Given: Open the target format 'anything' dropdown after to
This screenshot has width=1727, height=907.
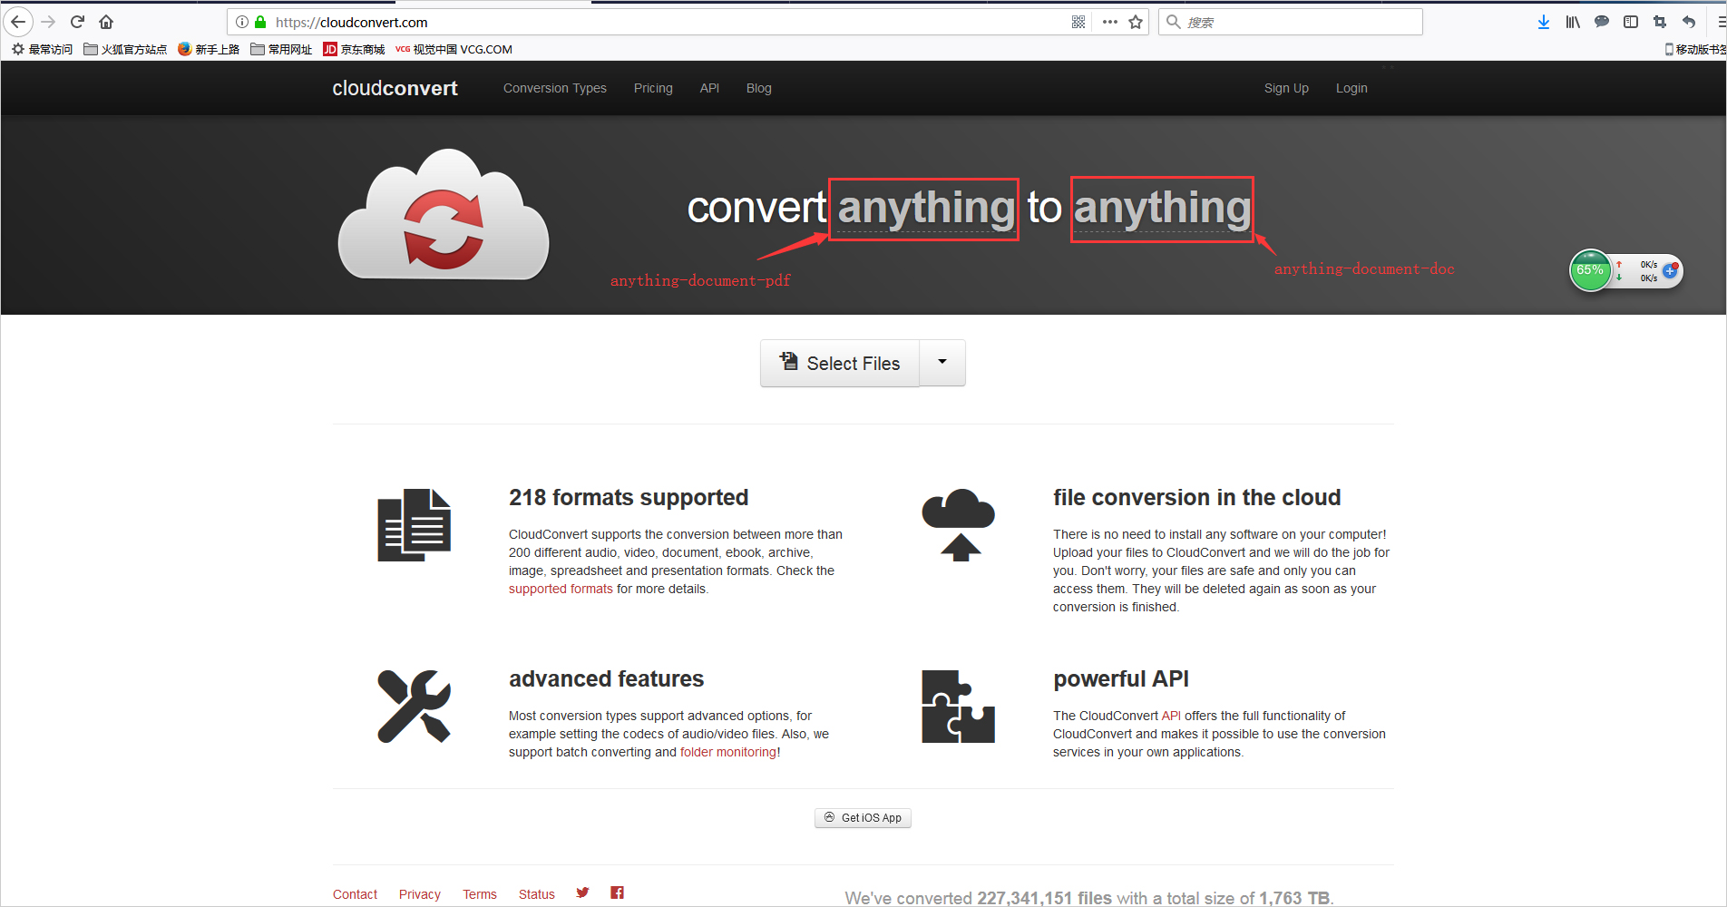Looking at the screenshot, I should pyautogui.click(x=1162, y=209).
